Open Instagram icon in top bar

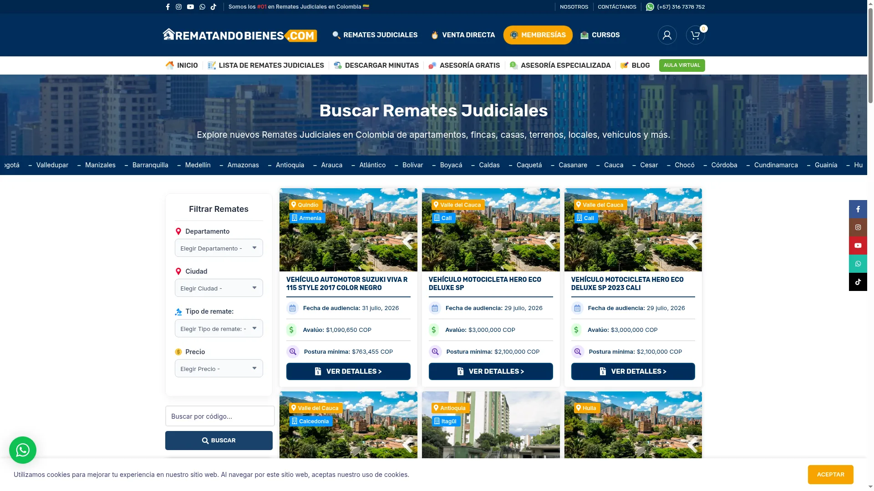[x=178, y=7]
